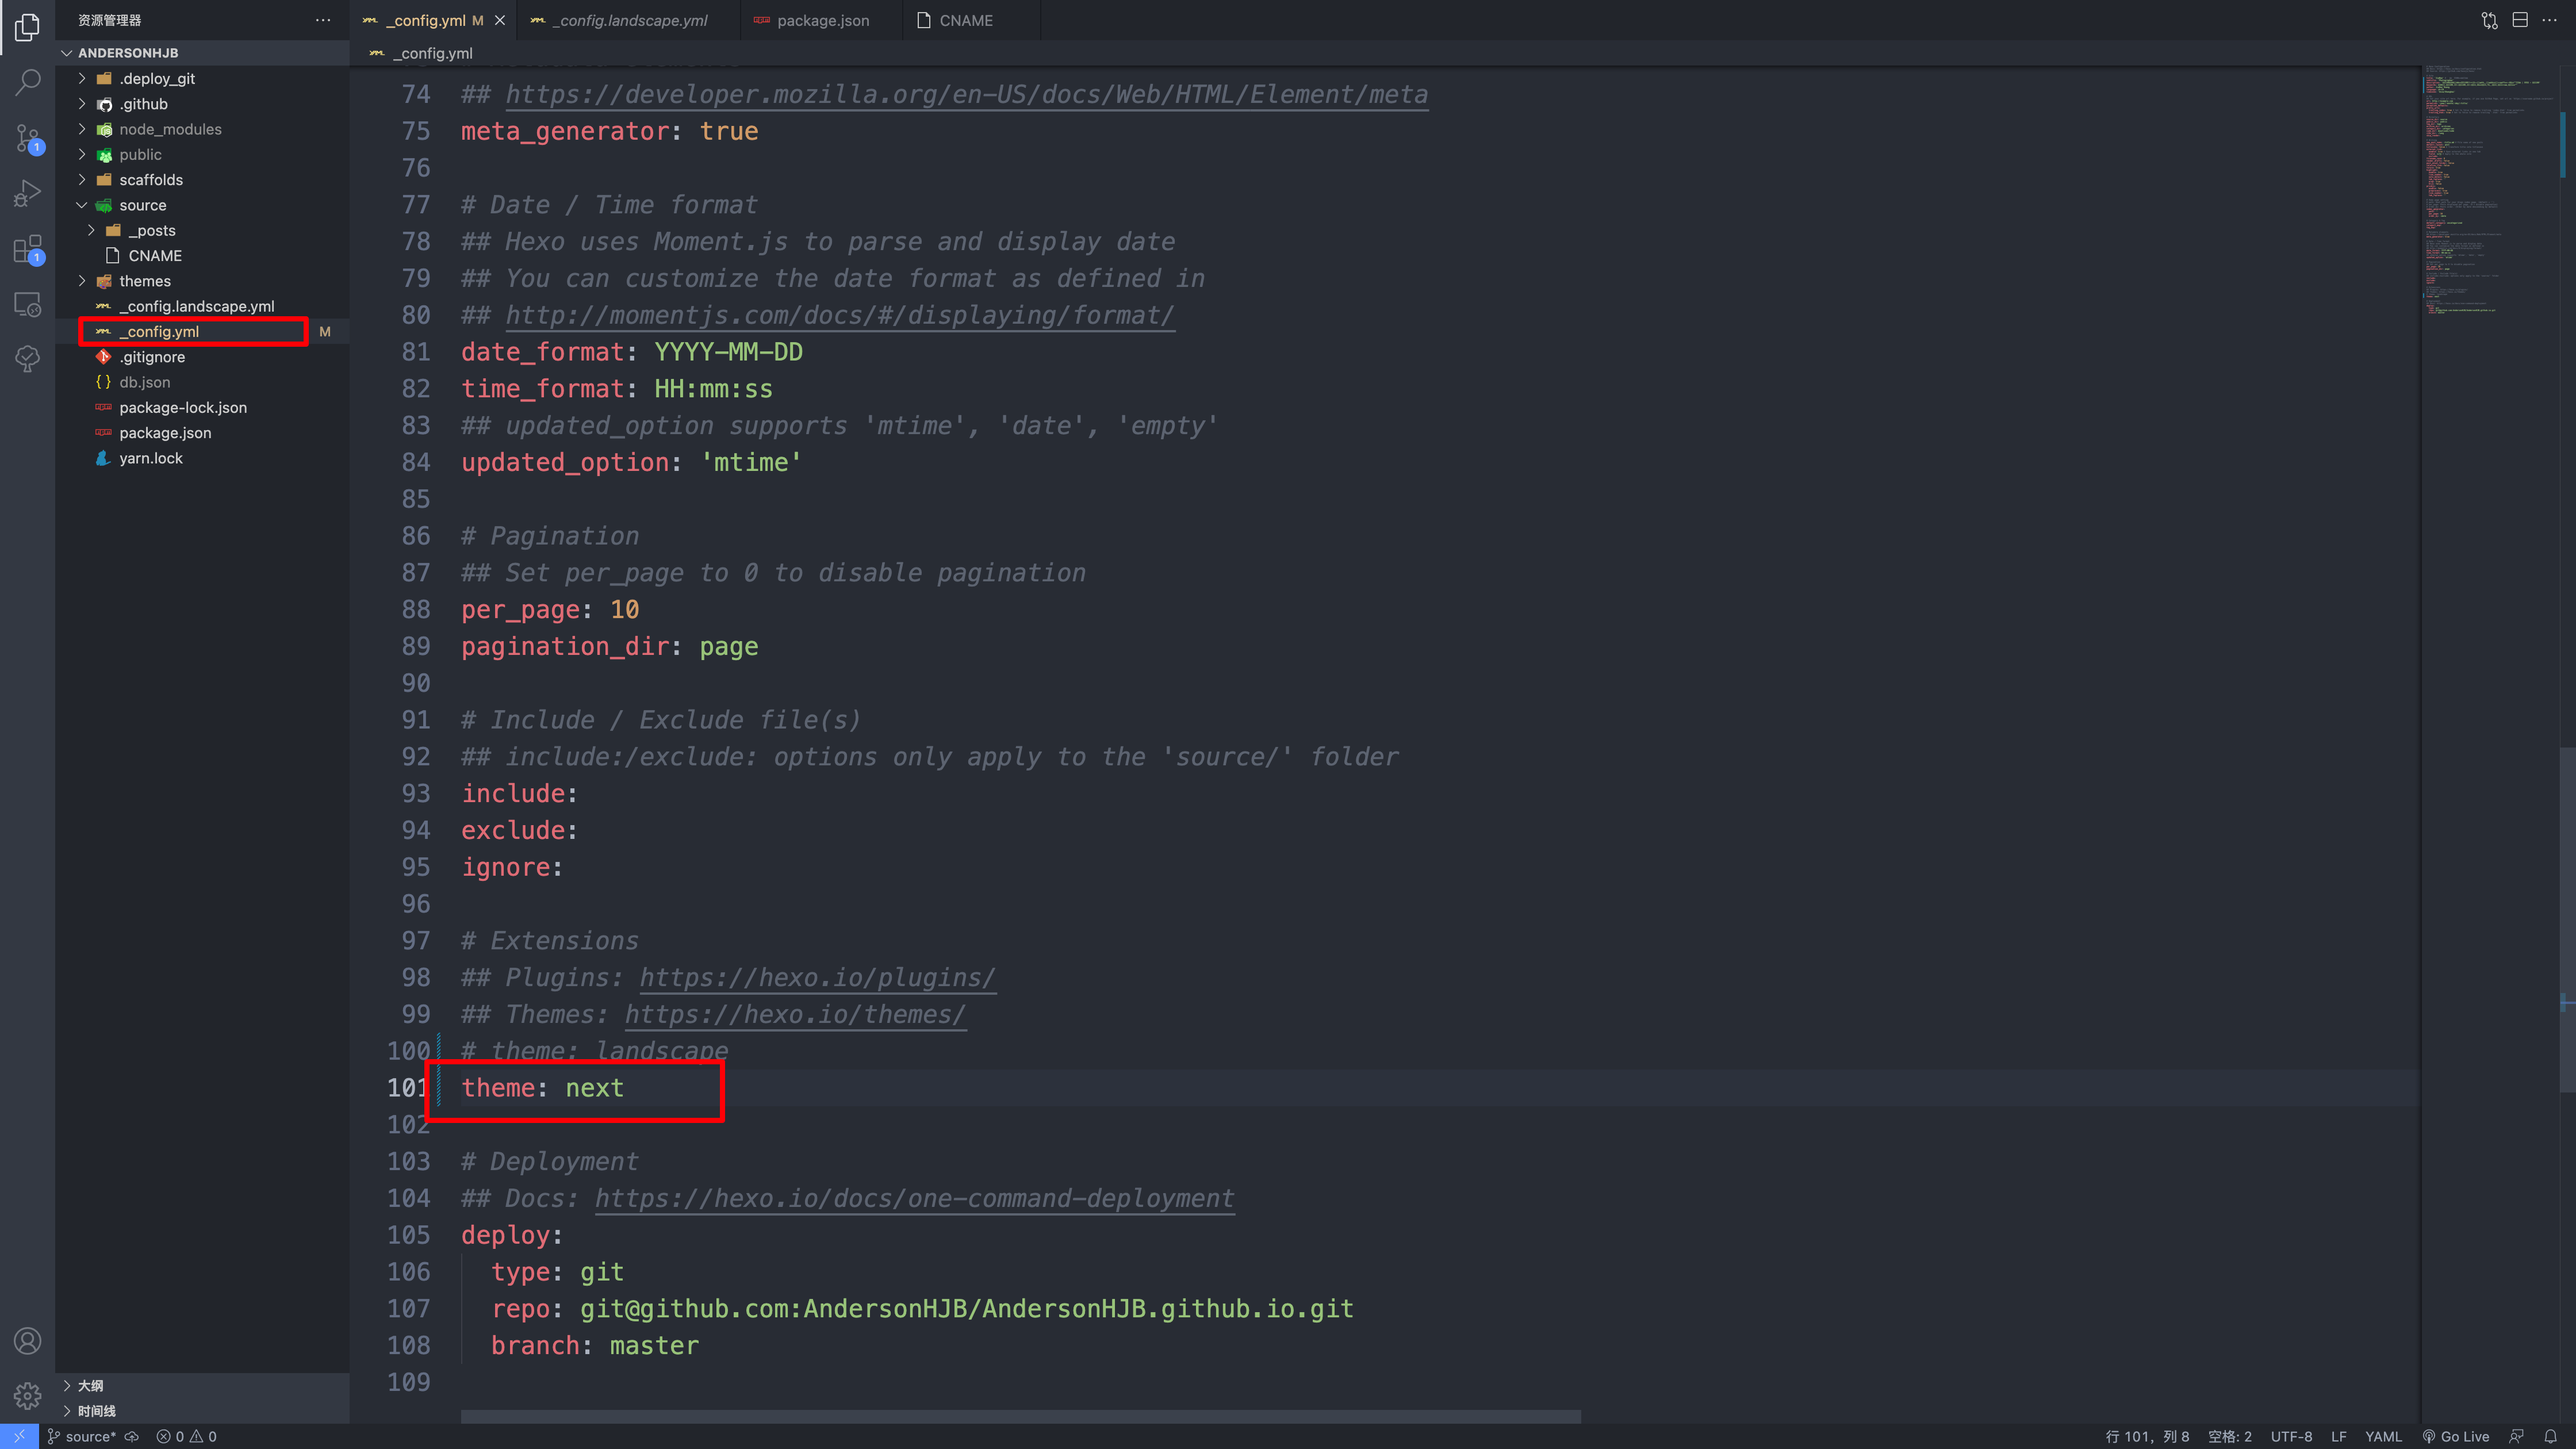Open Run and Debug view
The image size is (2576, 1449).
(x=27, y=193)
